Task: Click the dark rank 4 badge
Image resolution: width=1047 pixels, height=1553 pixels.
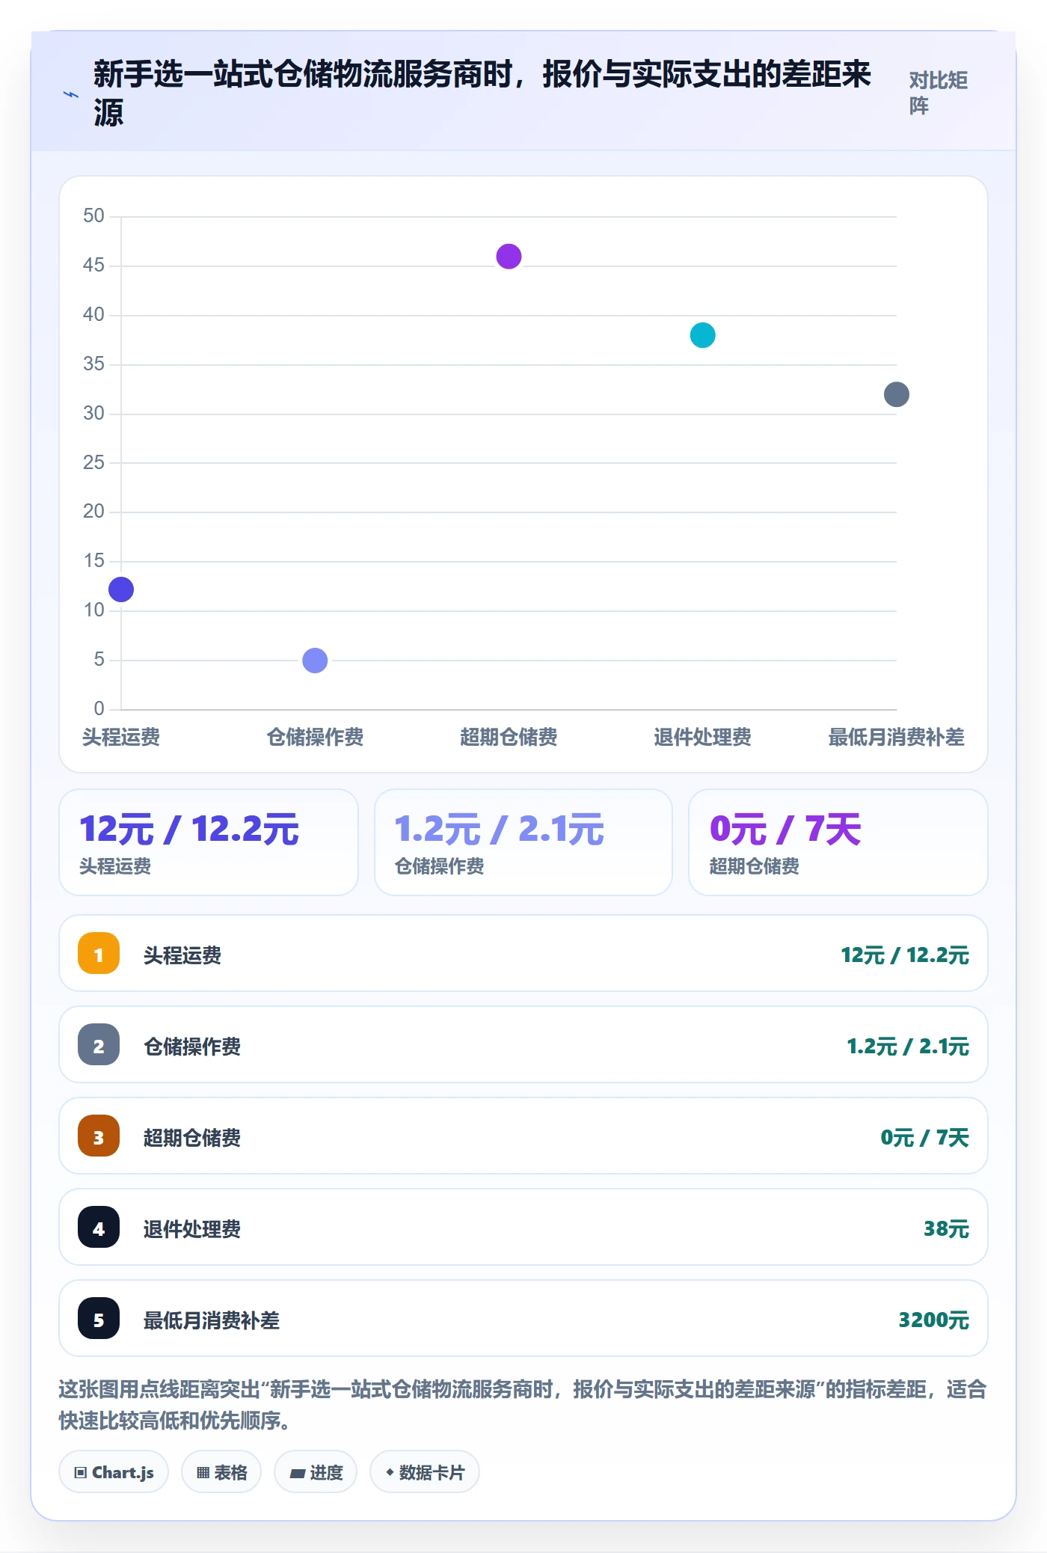Action: [x=99, y=1228]
